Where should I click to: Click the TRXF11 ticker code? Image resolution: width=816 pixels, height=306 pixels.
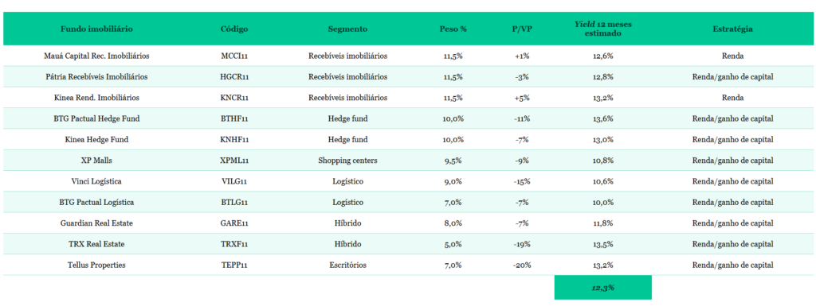235,244
